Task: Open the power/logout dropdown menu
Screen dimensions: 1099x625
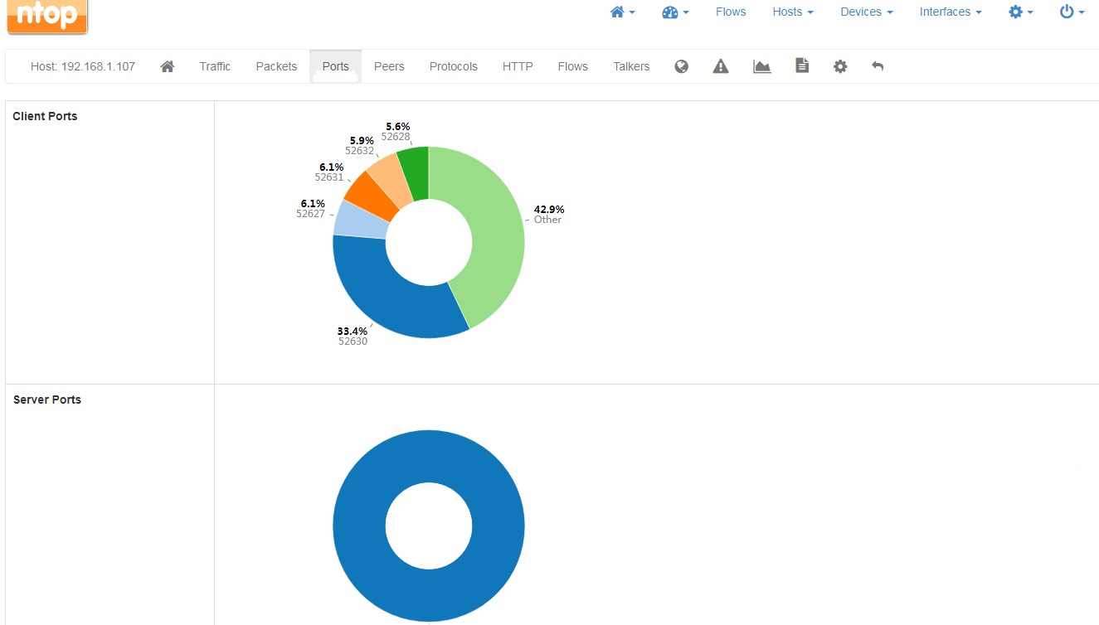Action: (1072, 12)
